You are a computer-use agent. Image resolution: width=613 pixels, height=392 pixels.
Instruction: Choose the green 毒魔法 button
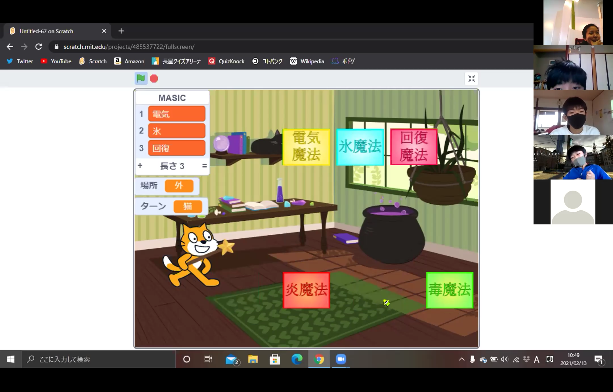pos(450,290)
